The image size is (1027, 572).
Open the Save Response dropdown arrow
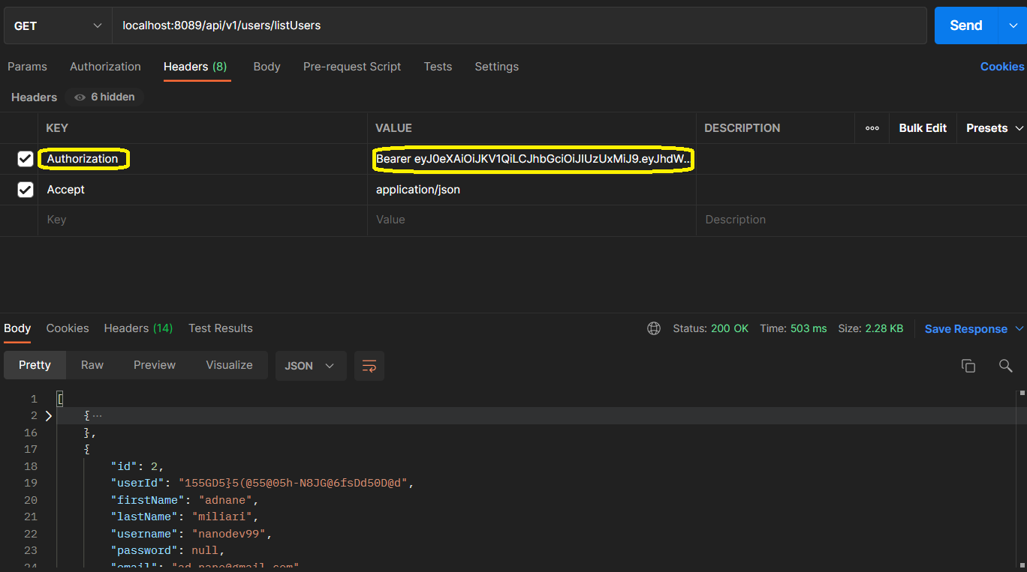[x=1019, y=328]
